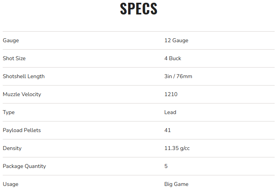The image size is (277, 191).
Task: Select the 1210 velocity value
Action: 171,95
